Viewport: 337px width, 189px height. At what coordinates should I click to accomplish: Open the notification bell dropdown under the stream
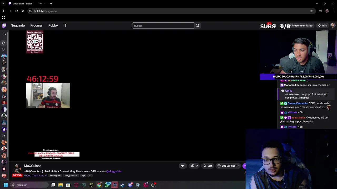(194, 166)
